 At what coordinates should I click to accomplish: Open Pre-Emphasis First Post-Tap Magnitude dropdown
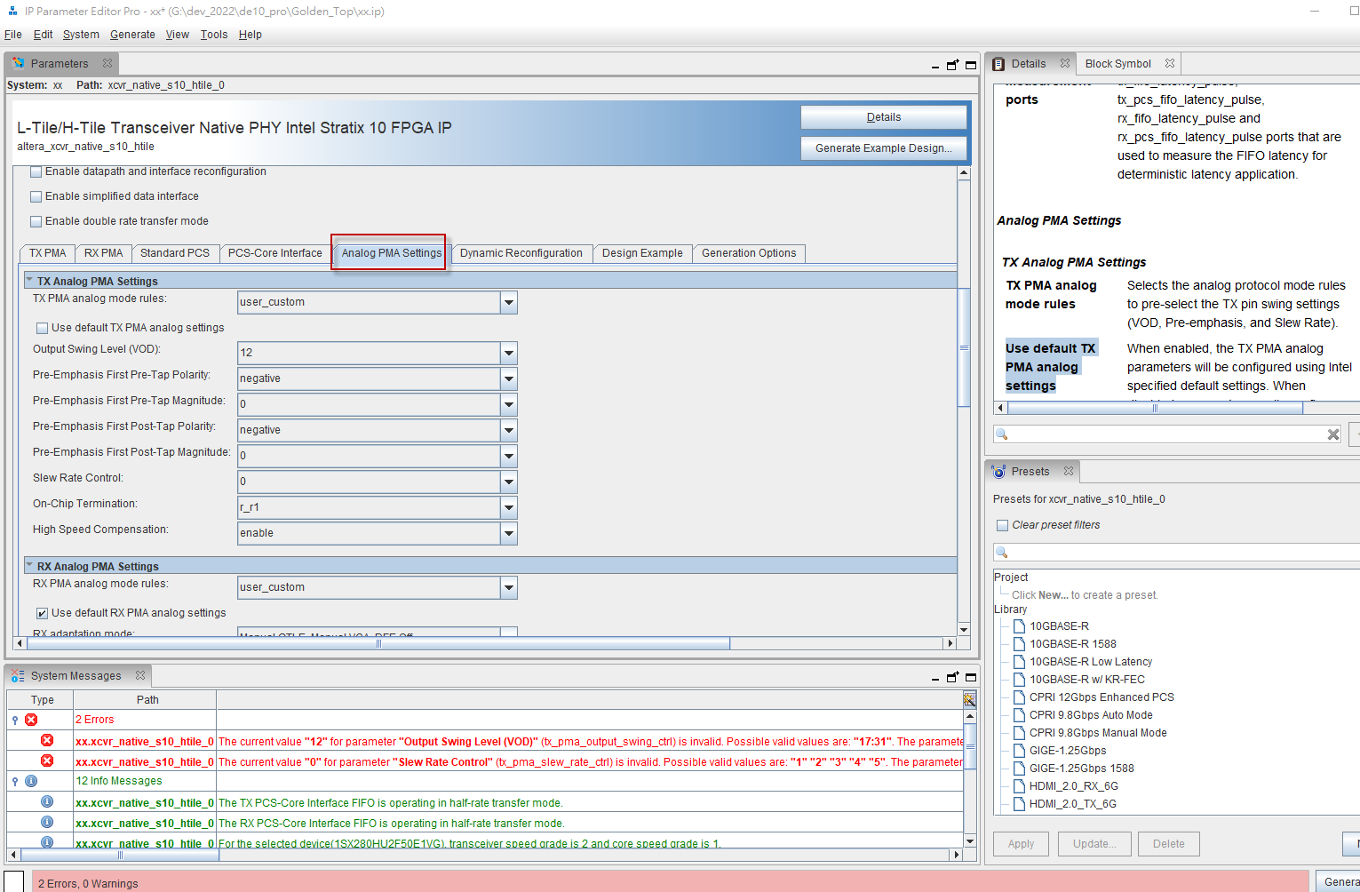pos(509,457)
